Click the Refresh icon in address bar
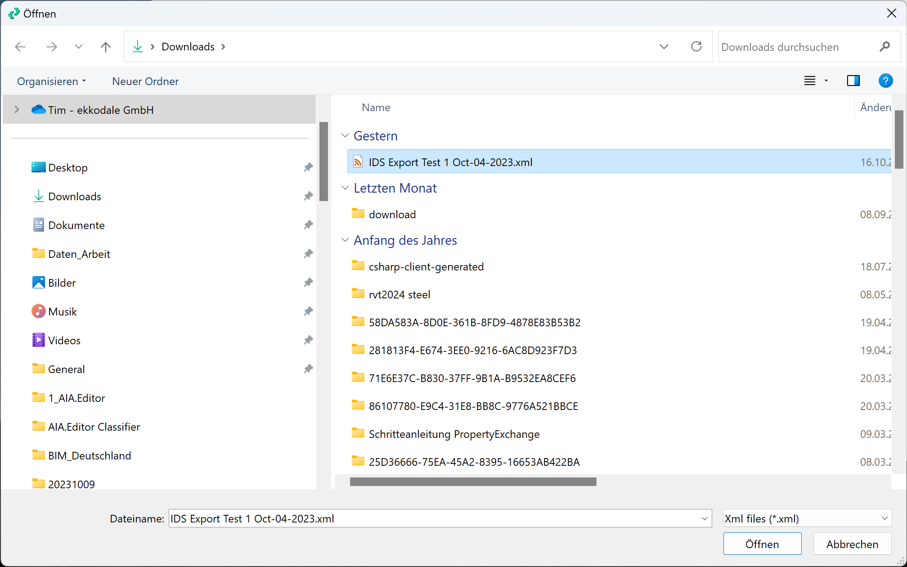 tap(696, 46)
